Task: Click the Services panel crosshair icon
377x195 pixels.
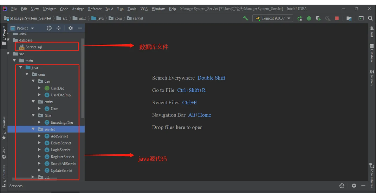Action: (342, 186)
